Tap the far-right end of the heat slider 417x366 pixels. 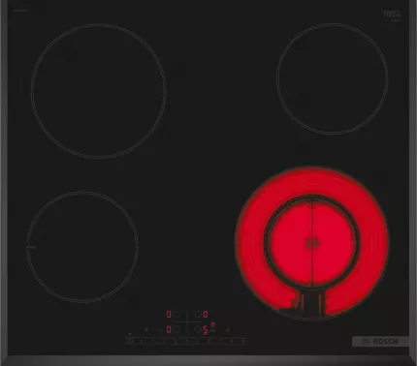[243, 341]
